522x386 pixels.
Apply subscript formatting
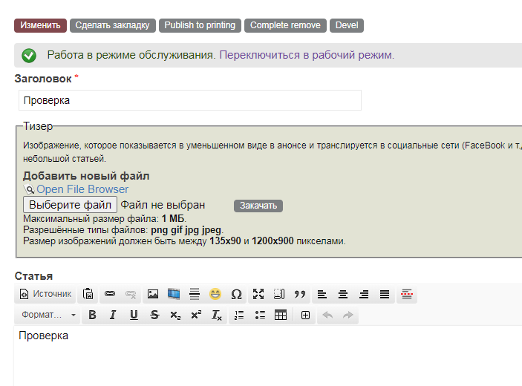(175, 315)
